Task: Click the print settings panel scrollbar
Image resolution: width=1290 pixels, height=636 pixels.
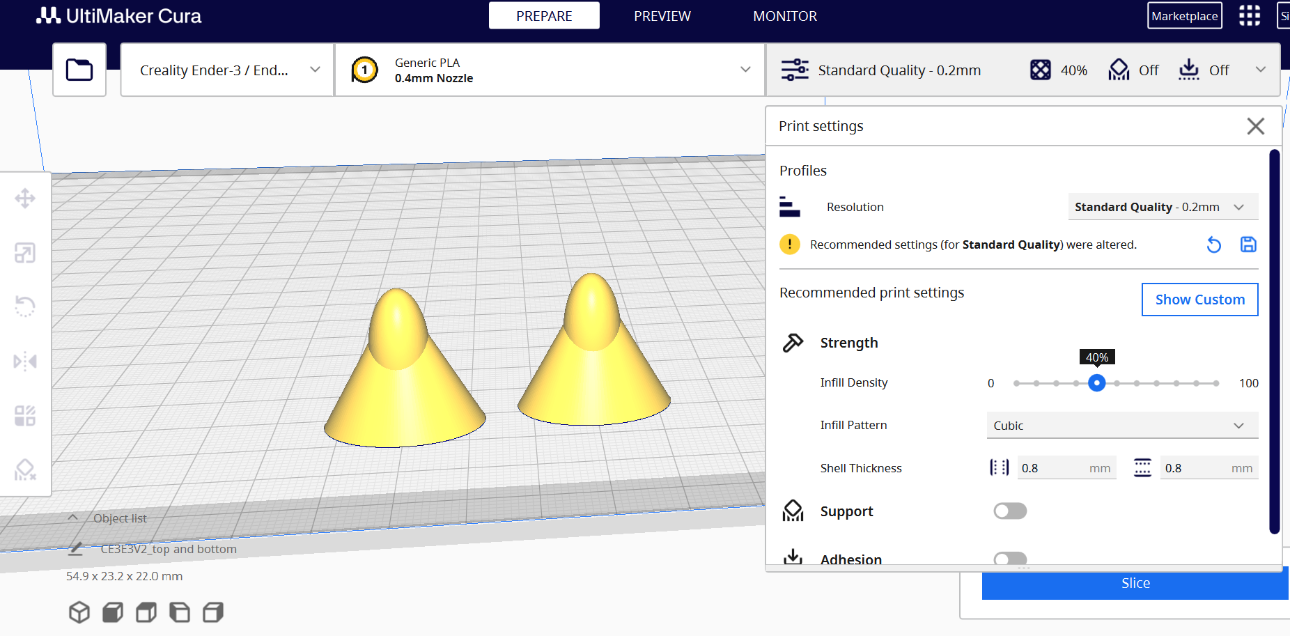Action: click(x=1275, y=341)
